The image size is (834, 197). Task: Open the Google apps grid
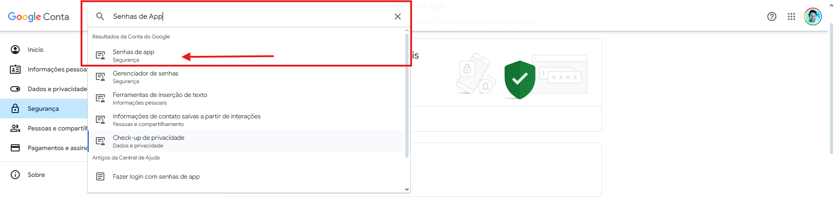pos(791,17)
